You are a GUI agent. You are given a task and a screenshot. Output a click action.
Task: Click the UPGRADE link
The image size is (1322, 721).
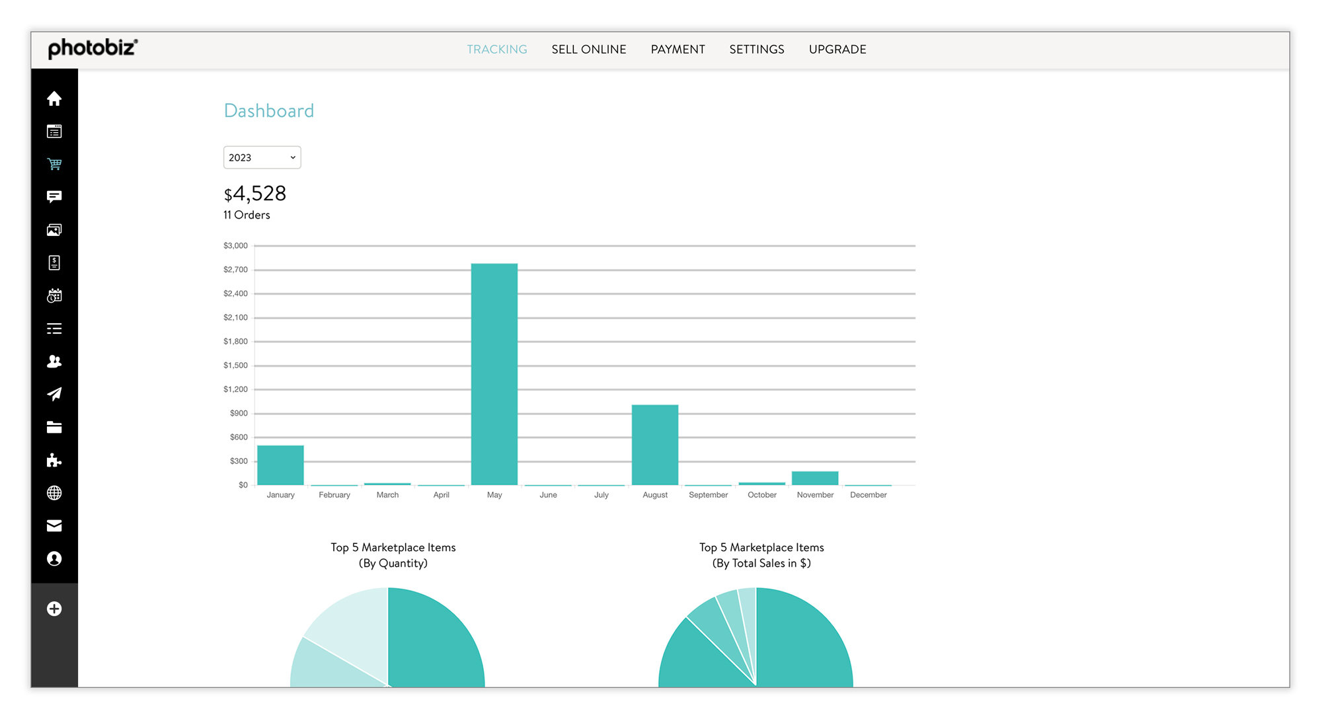coord(837,49)
